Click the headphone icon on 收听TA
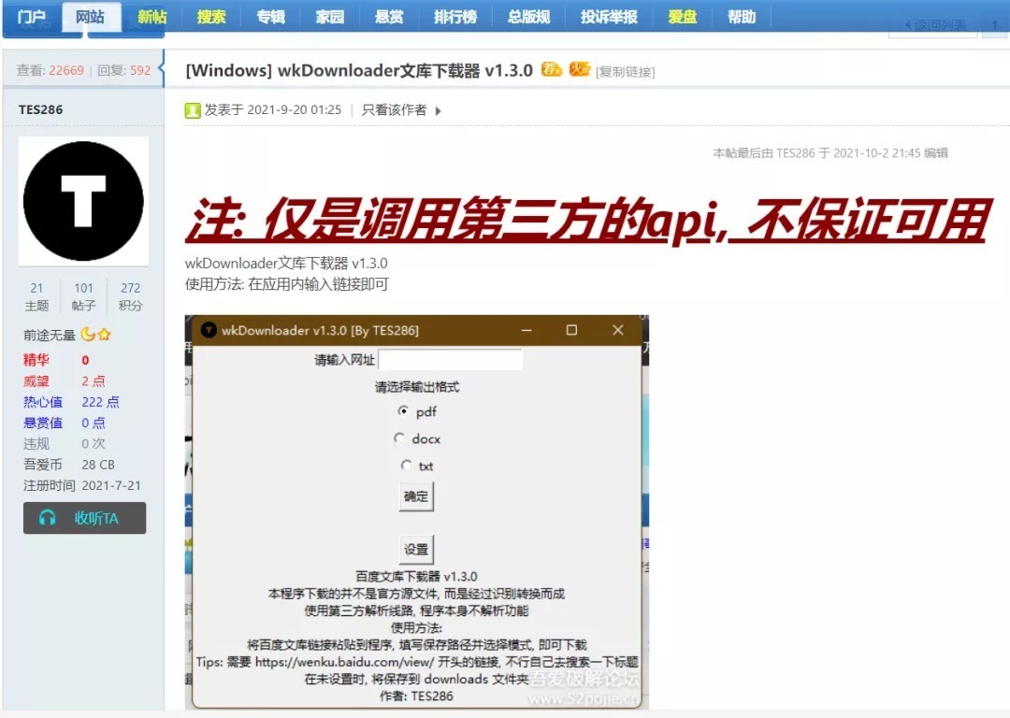Screen dimensions: 1010x718 pyautogui.click(x=47, y=518)
